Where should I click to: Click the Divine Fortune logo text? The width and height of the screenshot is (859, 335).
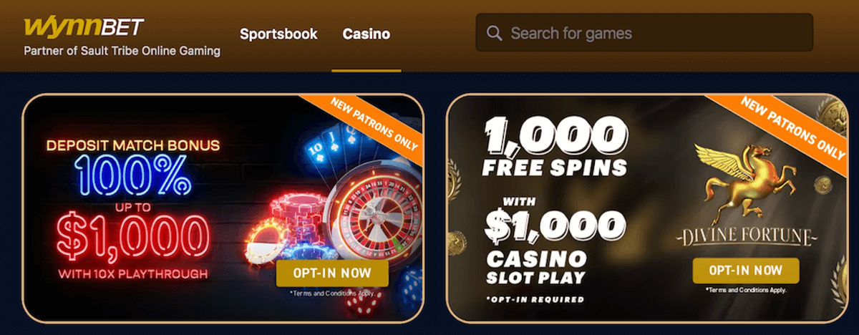745,237
